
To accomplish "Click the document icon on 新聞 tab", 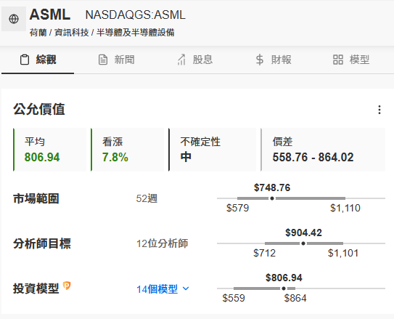I will 103,60.
